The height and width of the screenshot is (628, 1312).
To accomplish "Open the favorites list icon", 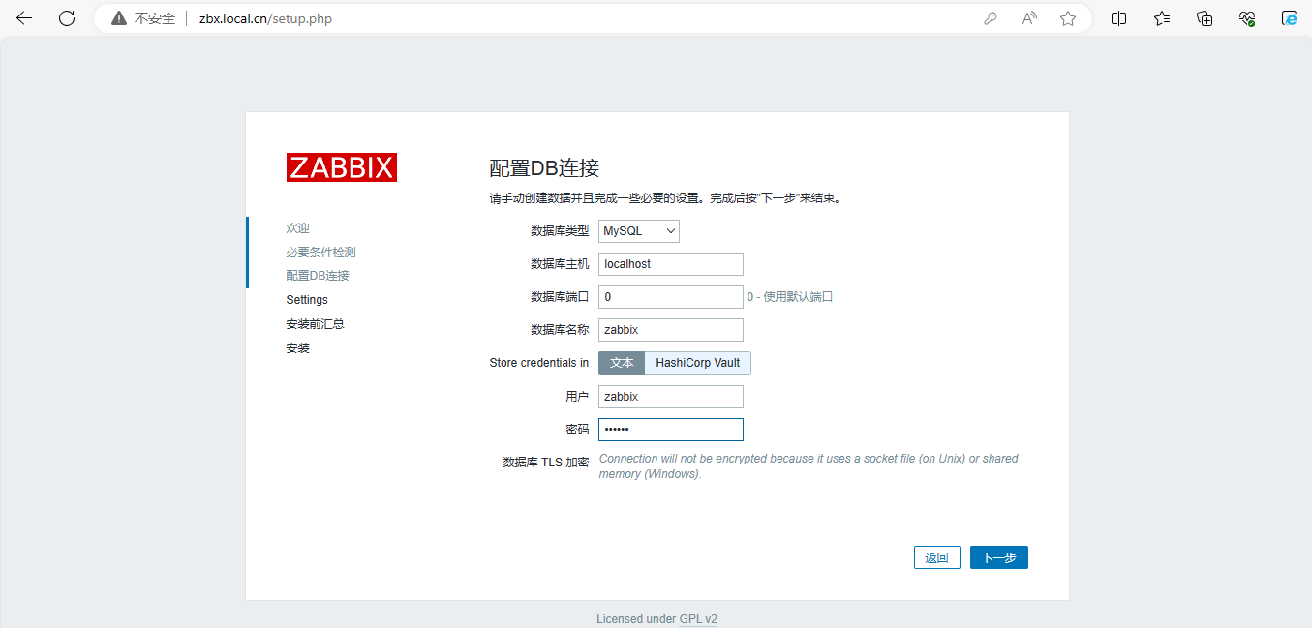I will (1162, 18).
